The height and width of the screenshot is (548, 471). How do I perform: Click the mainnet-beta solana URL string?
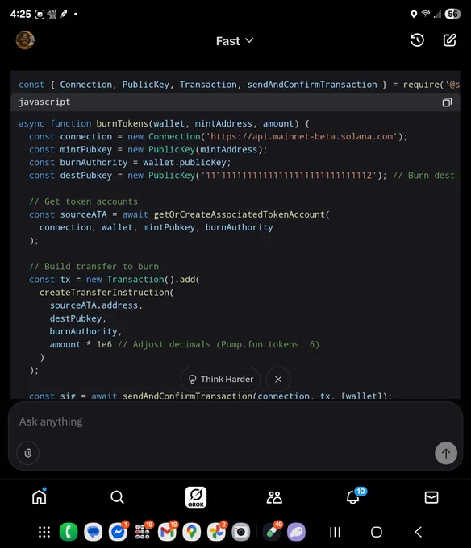pos(303,137)
